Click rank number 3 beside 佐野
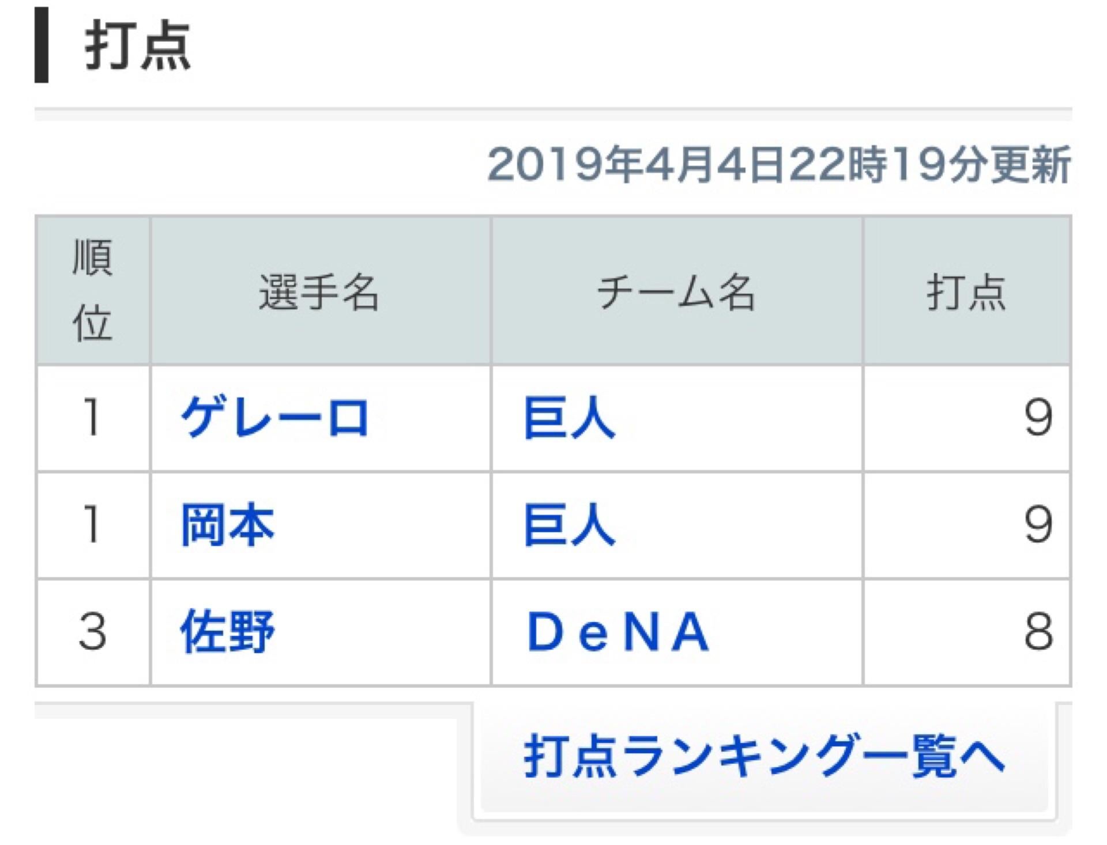Image resolution: width=1107 pixels, height=845 pixels. [92, 632]
